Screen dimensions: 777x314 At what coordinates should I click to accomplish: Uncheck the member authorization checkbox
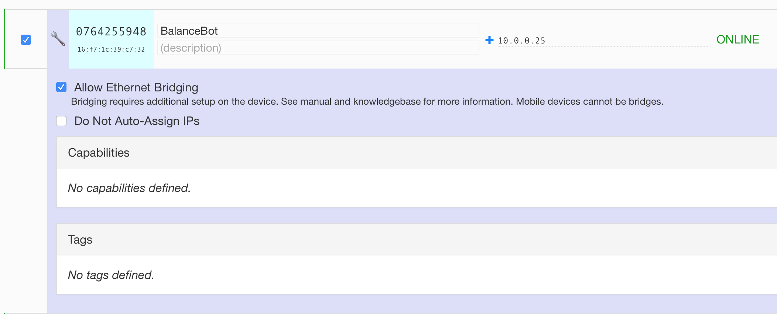click(26, 40)
